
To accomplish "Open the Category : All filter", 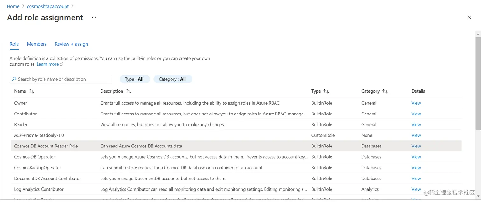I will pos(173,79).
